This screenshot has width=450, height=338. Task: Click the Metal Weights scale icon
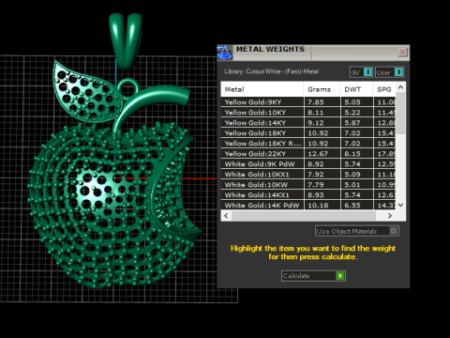[224, 53]
